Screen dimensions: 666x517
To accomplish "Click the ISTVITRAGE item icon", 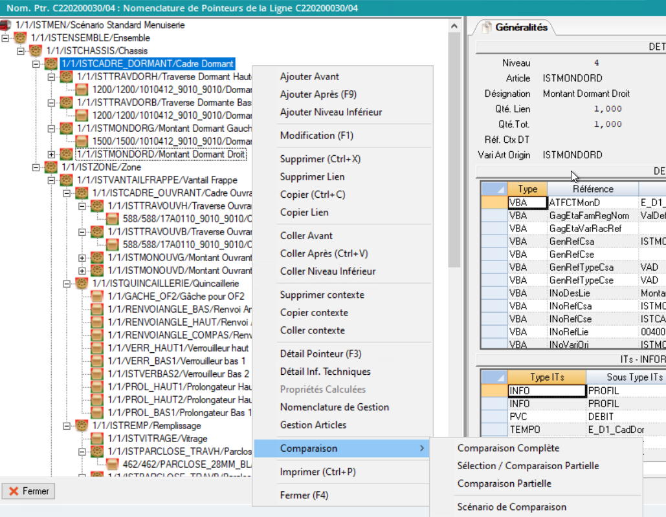I will [x=98, y=439].
